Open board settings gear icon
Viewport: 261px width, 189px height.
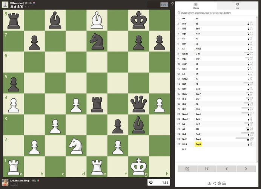coord(172,3)
